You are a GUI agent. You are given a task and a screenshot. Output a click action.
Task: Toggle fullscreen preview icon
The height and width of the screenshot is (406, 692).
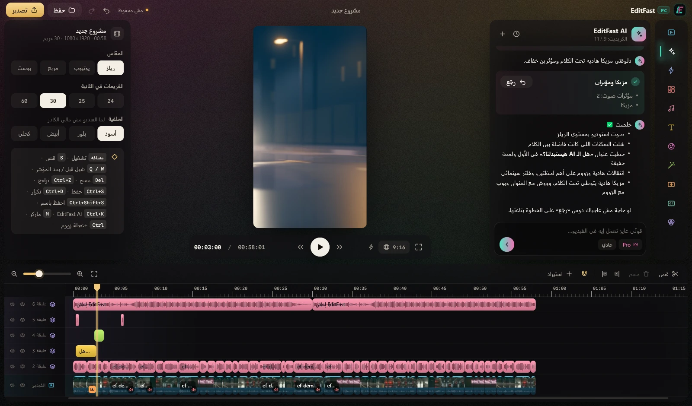419,247
